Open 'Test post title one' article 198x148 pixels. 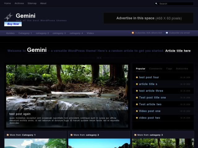pyautogui.click(x=152, y=97)
